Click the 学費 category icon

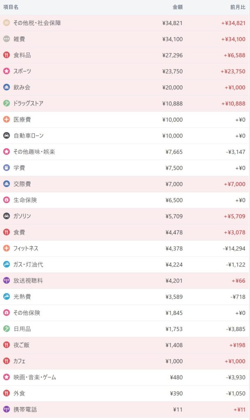(7, 168)
